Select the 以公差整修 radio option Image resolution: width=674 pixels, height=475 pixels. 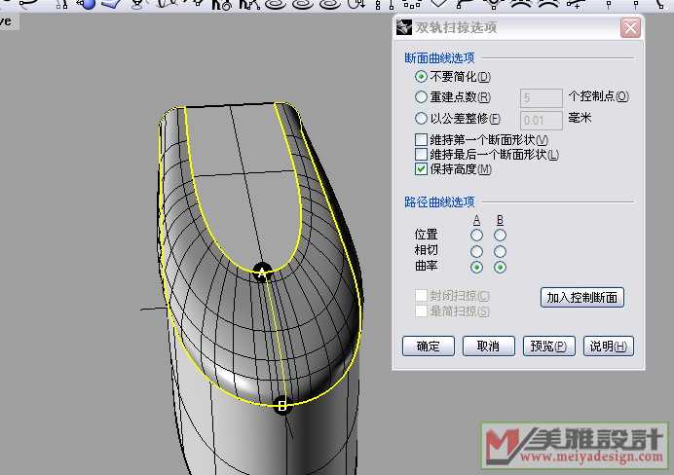pos(421,119)
